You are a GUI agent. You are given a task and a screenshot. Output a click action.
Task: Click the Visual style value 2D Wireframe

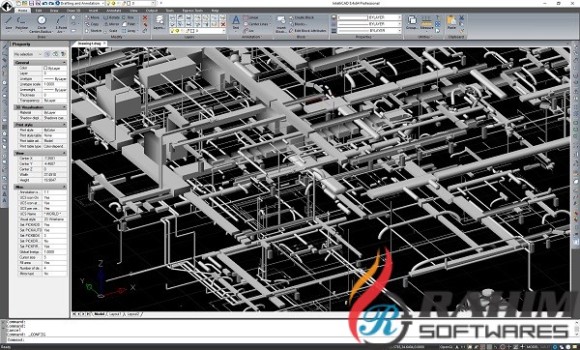[55, 219]
